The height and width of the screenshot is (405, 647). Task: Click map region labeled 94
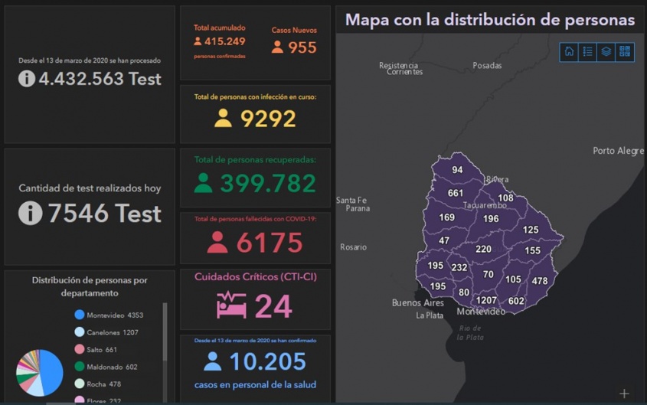(457, 170)
